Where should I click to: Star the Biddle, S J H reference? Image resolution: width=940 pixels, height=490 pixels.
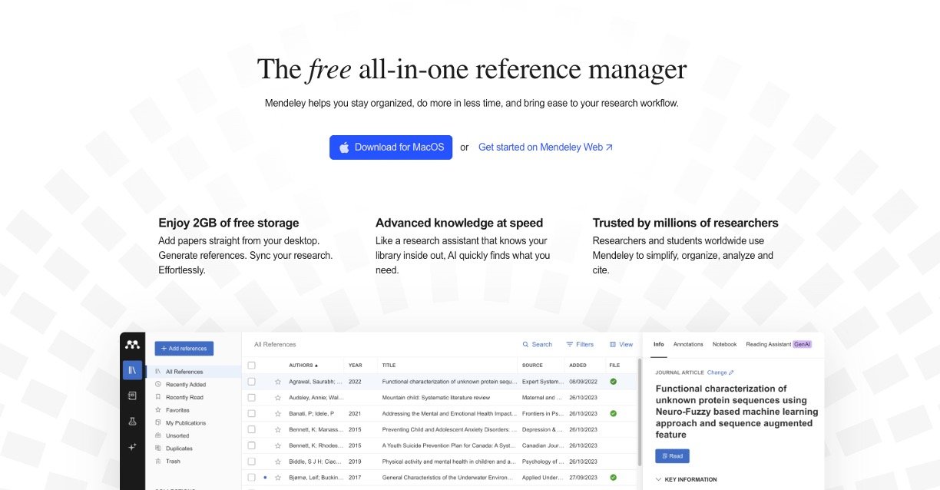278,462
